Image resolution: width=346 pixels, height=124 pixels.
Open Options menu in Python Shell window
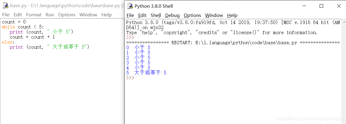click(192, 15)
